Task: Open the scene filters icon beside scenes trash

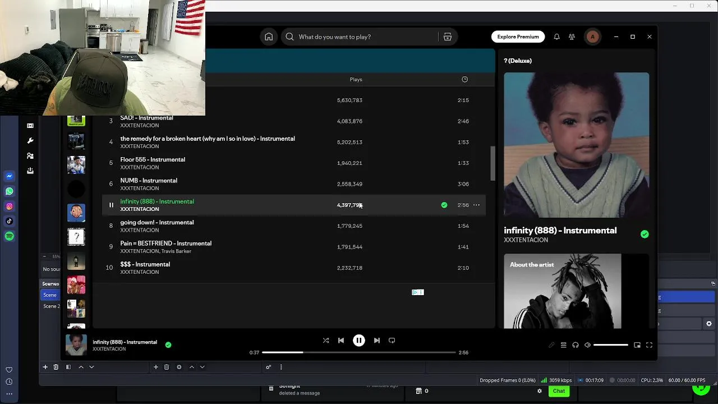Action: point(68,367)
